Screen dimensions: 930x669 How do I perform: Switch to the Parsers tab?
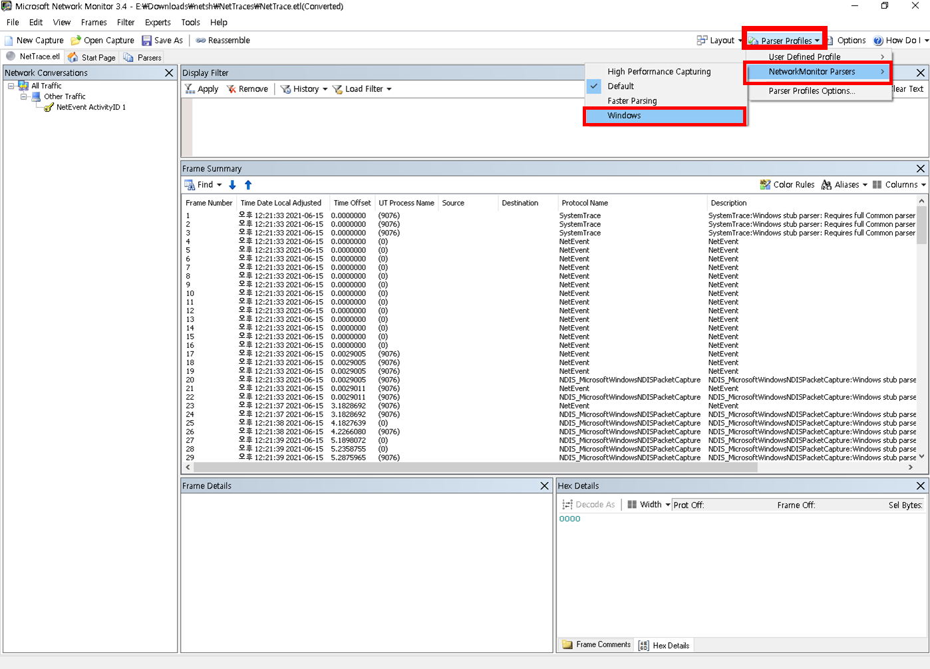point(142,58)
